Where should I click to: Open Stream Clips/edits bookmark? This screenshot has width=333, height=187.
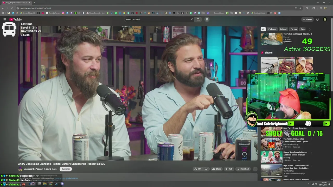(x=27, y=13)
